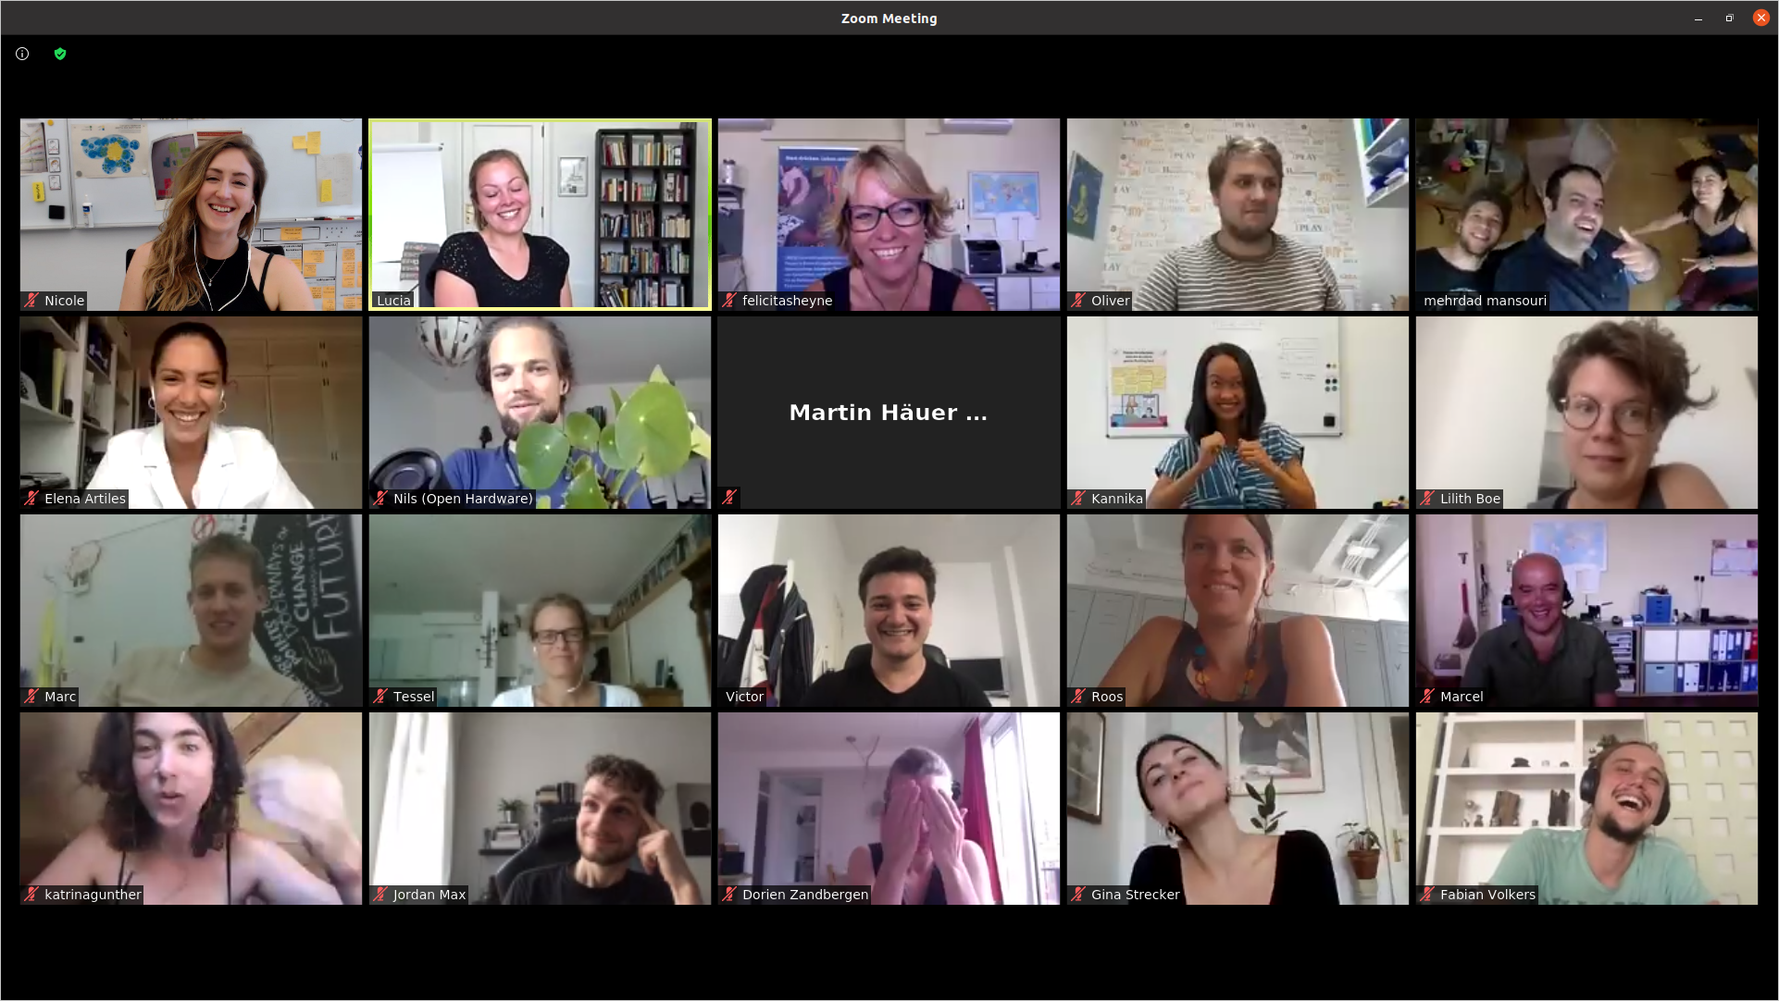Click the info icon in top-left corner
The height and width of the screenshot is (1001, 1779).
pyautogui.click(x=22, y=54)
